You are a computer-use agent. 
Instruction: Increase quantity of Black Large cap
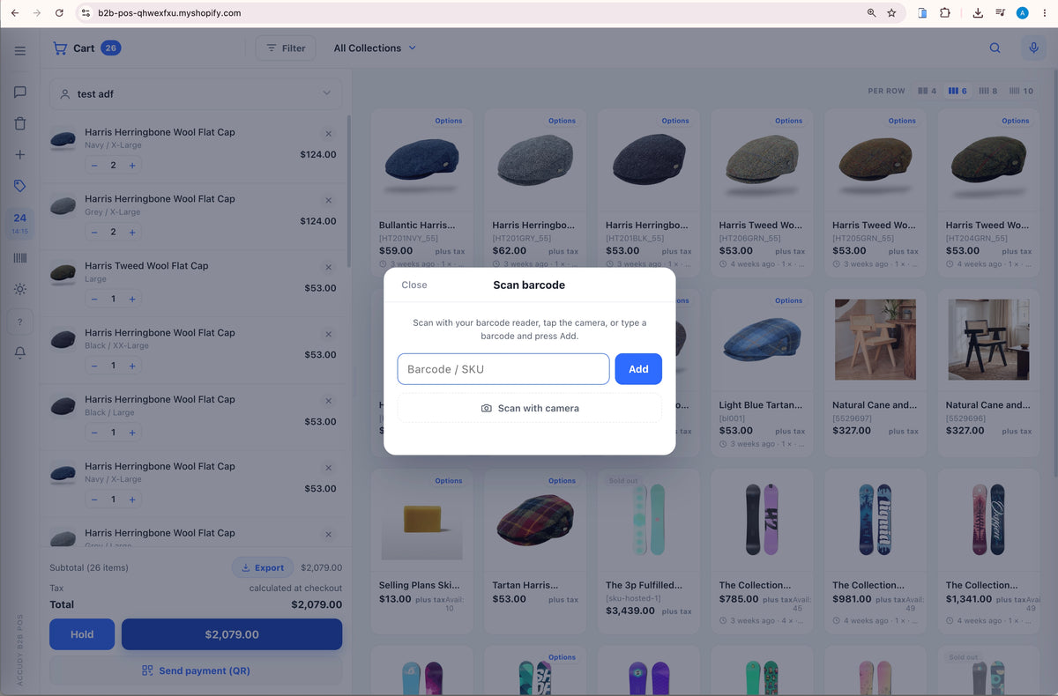(x=132, y=433)
